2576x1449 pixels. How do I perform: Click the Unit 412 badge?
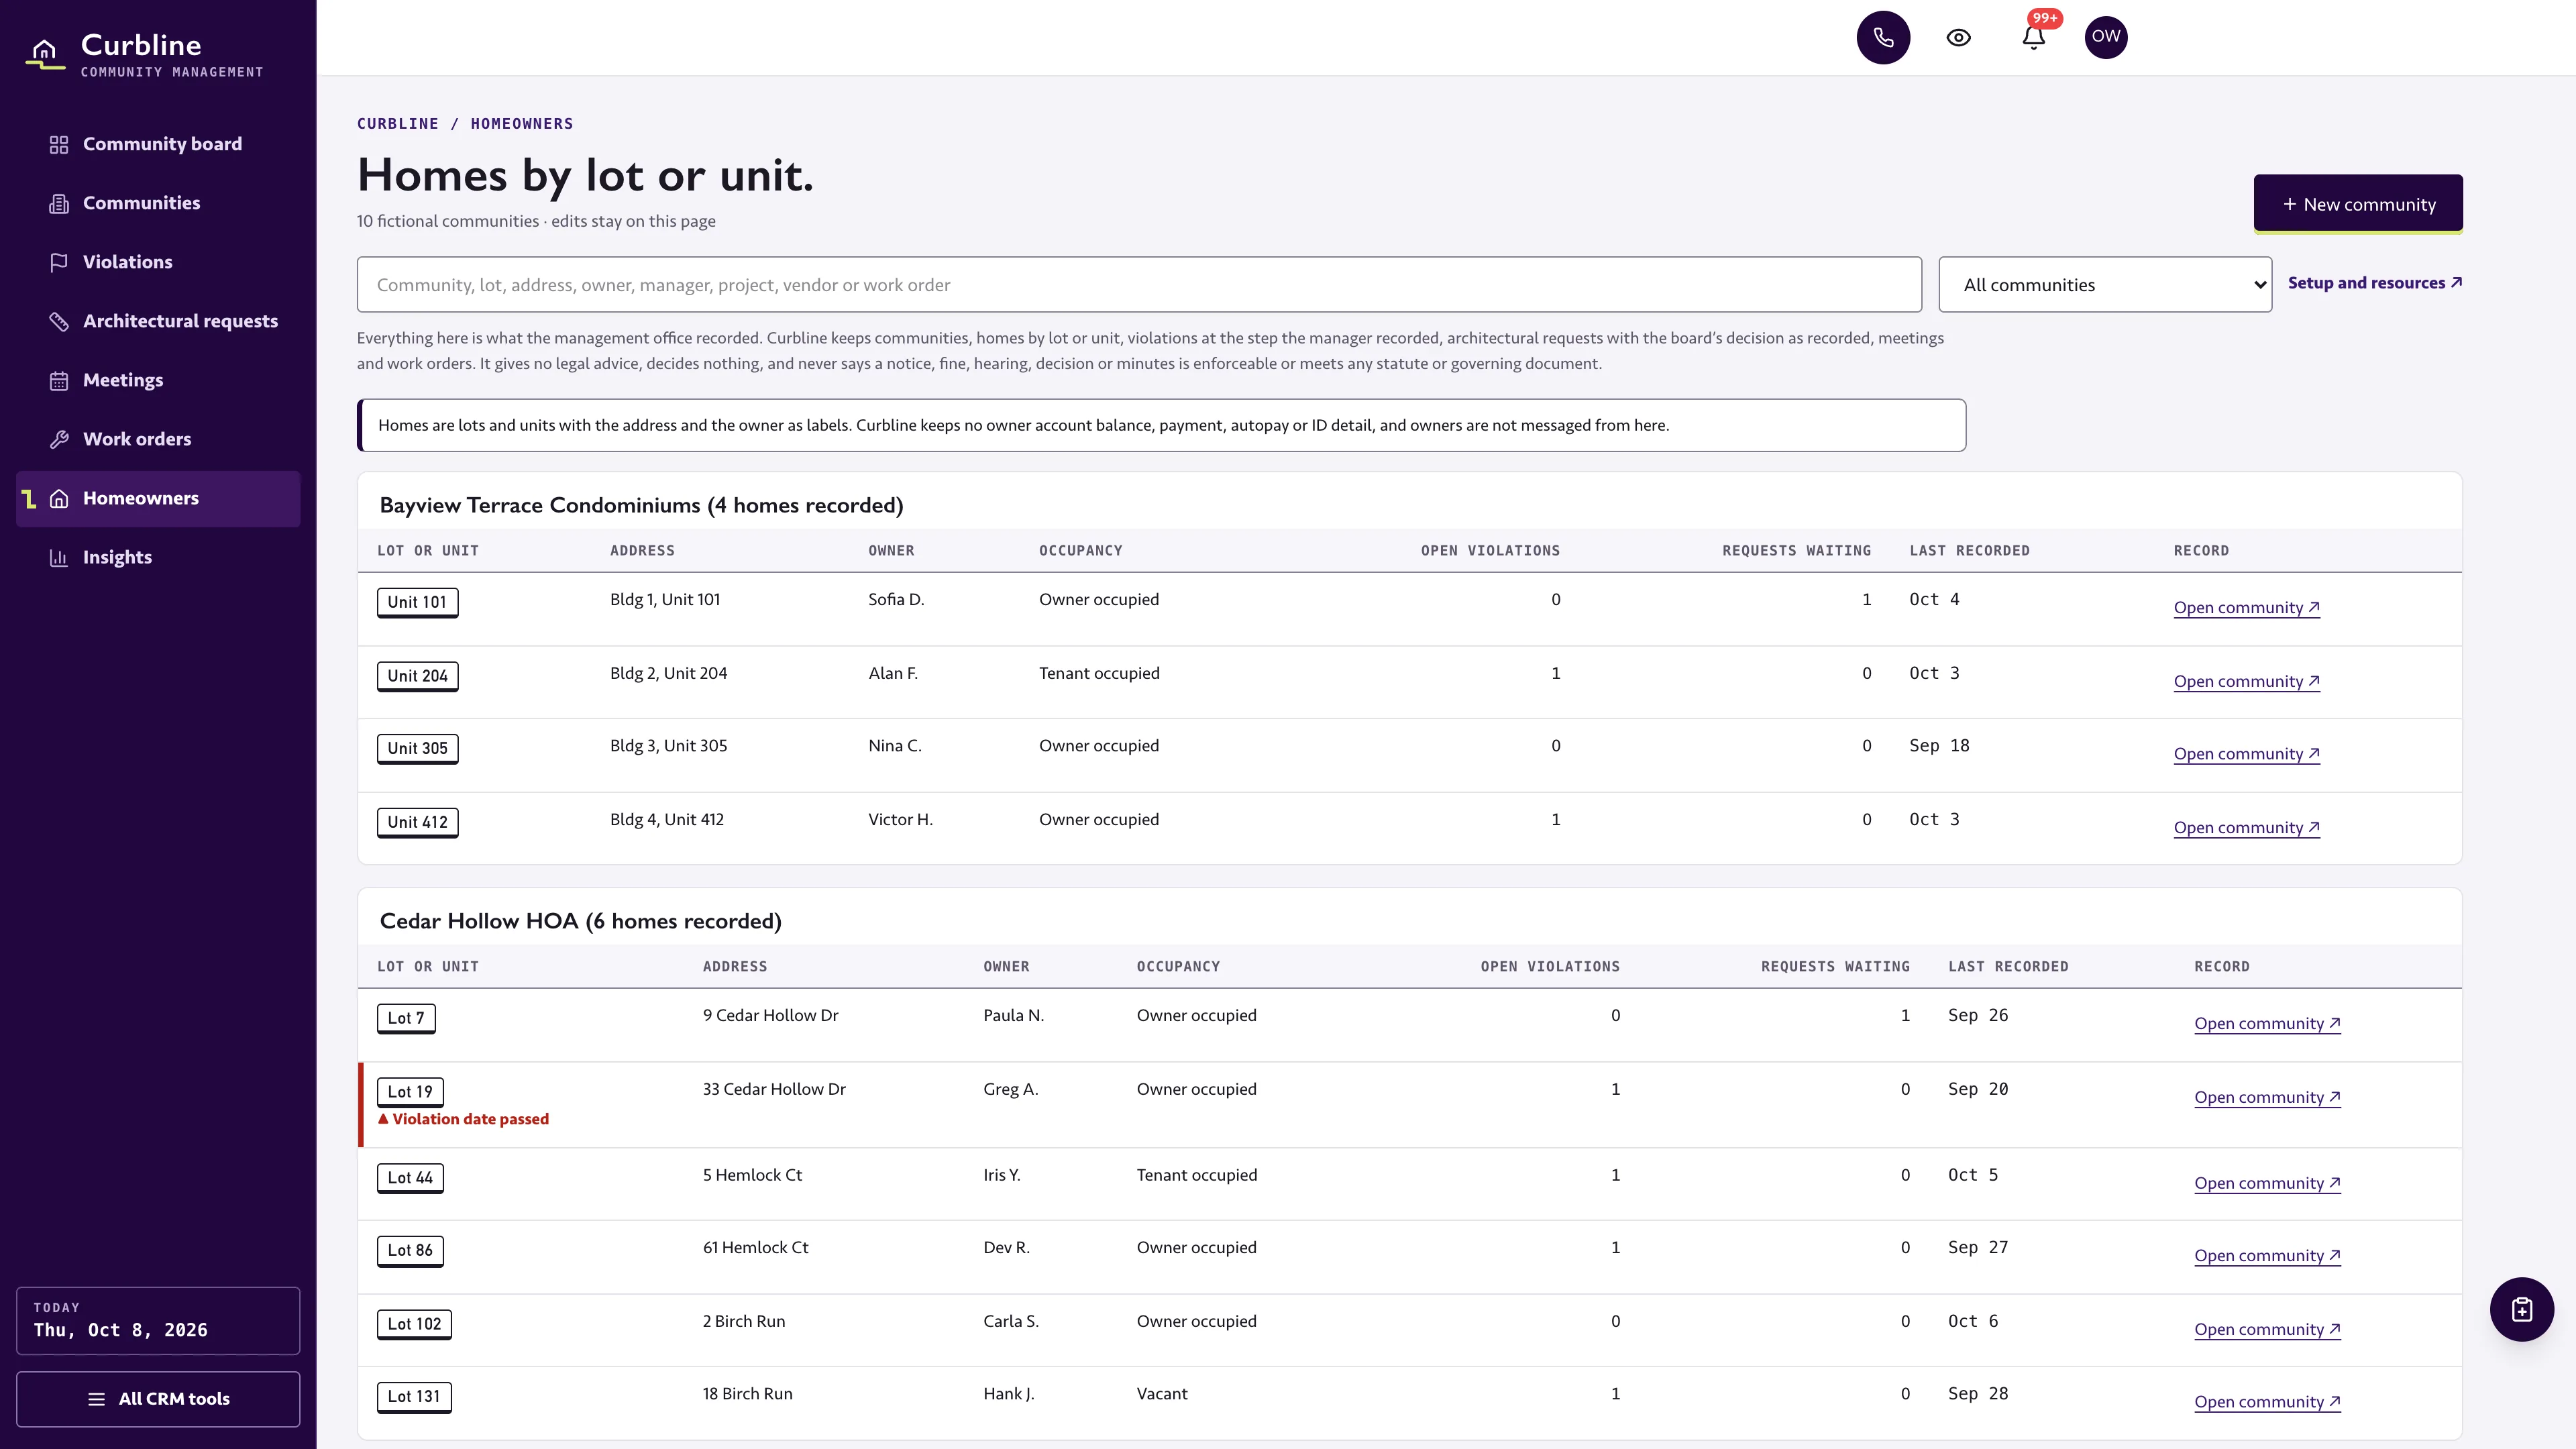click(x=418, y=822)
